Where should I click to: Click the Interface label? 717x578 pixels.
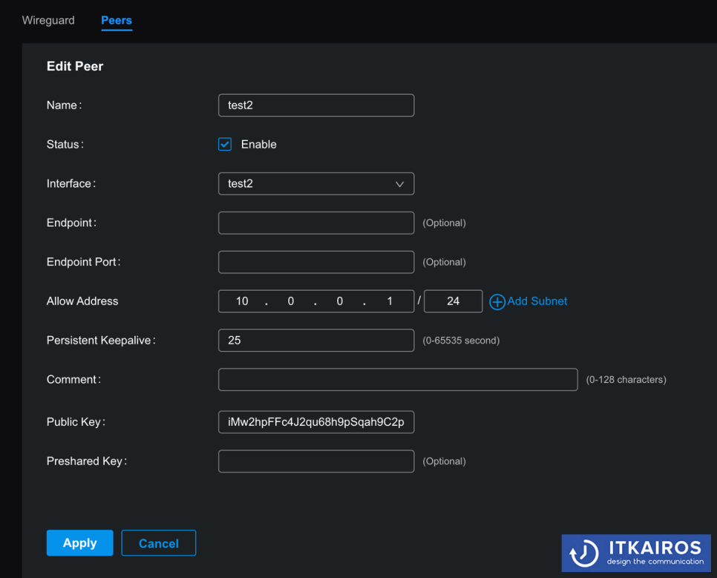point(71,183)
